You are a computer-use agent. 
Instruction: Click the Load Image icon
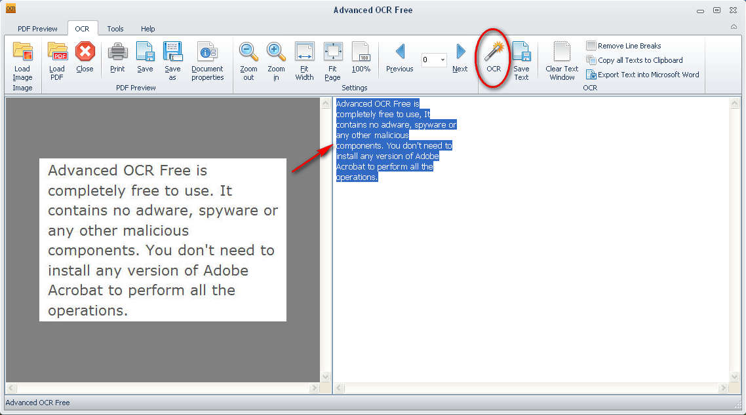click(22, 52)
